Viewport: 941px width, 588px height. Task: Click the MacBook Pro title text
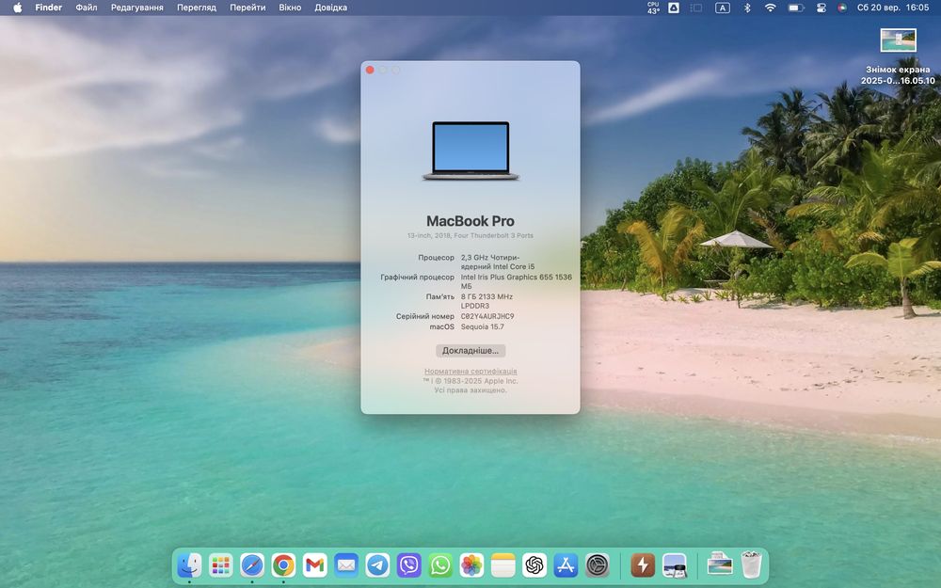point(470,221)
